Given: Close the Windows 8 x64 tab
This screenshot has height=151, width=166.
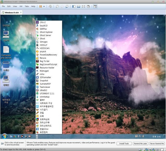Looking at the screenshot, I should point(21,13).
